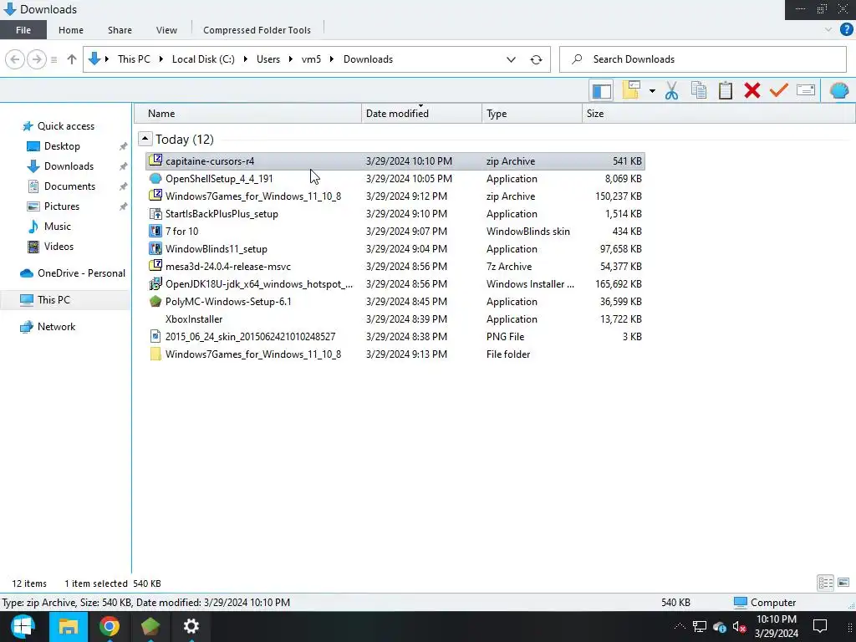Select the StartIsBackPlusPlus_setup file
Viewport: 856px width, 642px height.
395,214
